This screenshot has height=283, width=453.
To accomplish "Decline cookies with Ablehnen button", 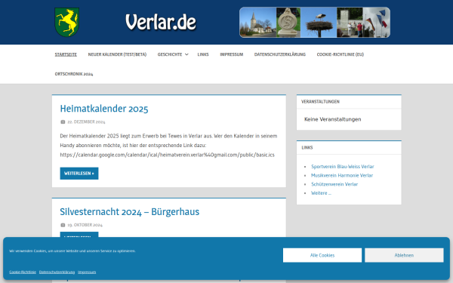I will pos(404,255).
